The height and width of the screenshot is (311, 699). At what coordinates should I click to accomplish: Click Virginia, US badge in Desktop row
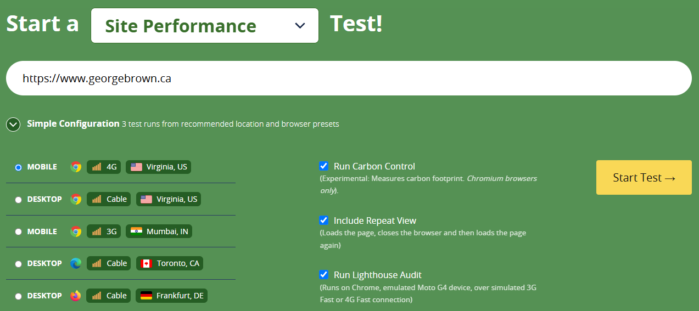tap(169, 199)
